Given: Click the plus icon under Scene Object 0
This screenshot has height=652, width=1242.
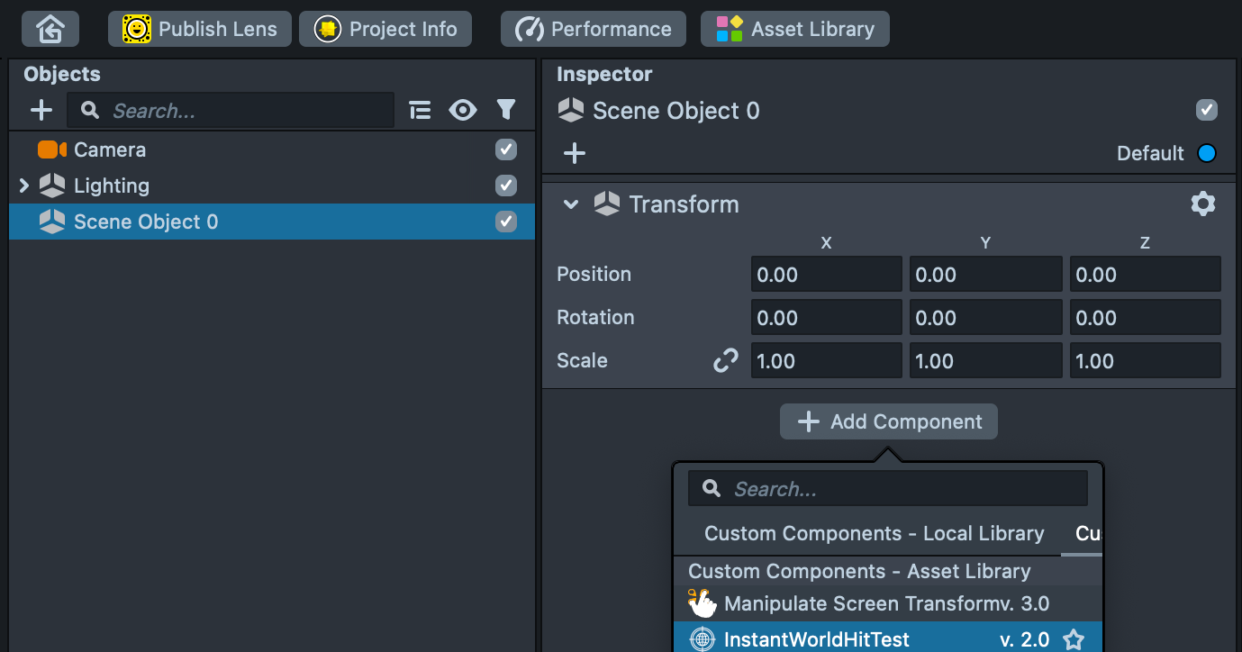Looking at the screenshot, I should 574,153.
